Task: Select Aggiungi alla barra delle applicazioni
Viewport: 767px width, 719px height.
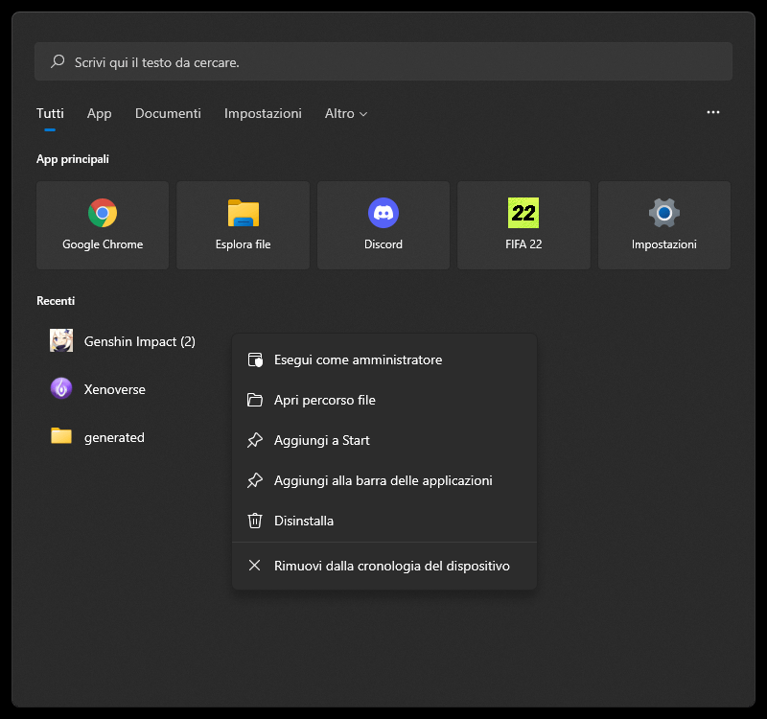Action: pyautogui.click(x=384, y=480)
